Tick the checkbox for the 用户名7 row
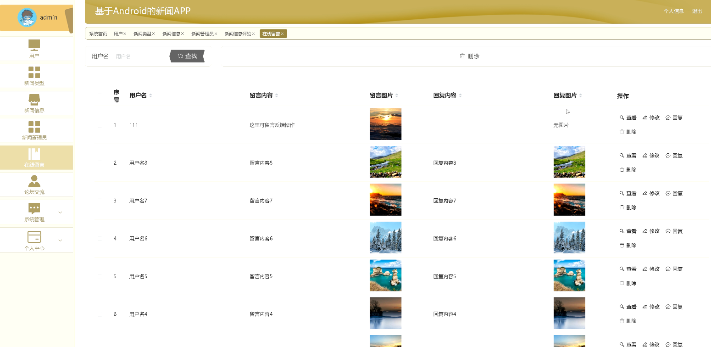The width and height of the screenshot is (711, 347). [100, 201]
